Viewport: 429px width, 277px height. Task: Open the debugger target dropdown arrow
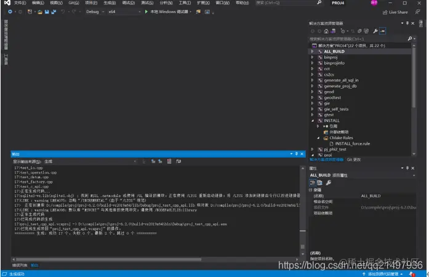190,12
